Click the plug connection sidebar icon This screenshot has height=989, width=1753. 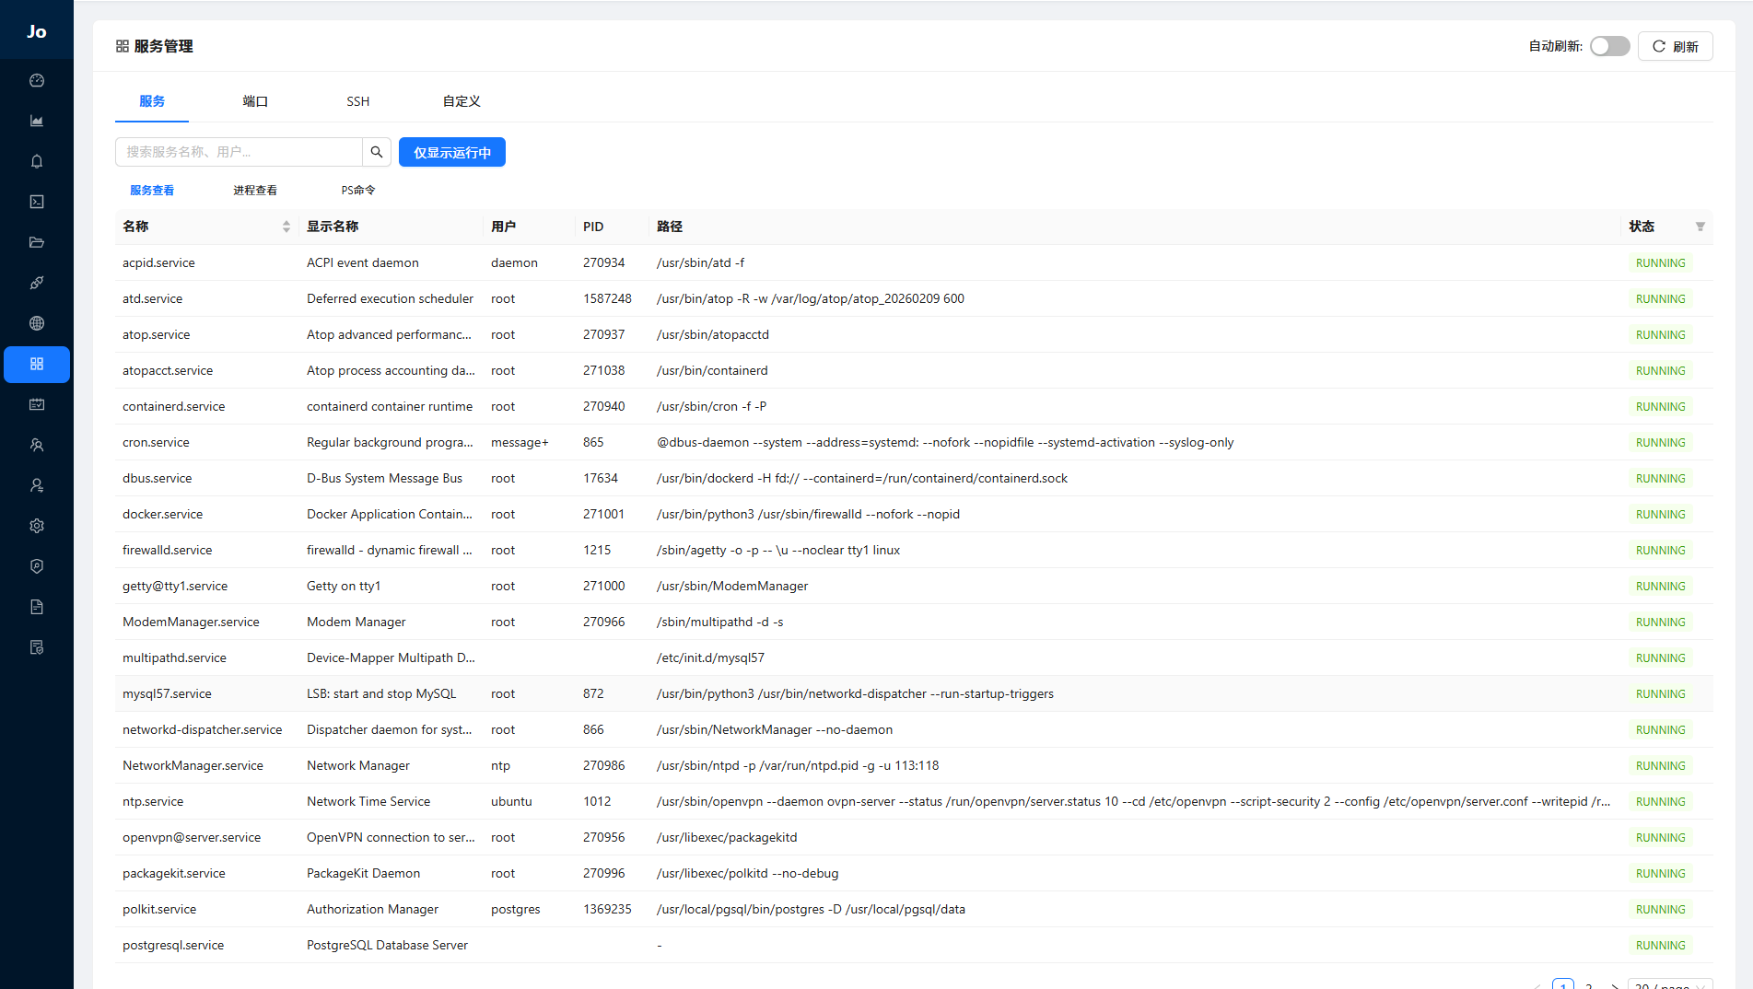(37, 284)
